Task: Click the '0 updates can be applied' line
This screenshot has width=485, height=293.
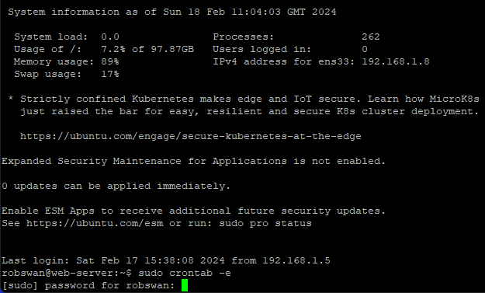Action: 116,187
